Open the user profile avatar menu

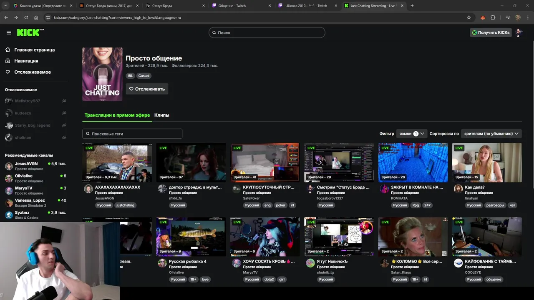519,32
